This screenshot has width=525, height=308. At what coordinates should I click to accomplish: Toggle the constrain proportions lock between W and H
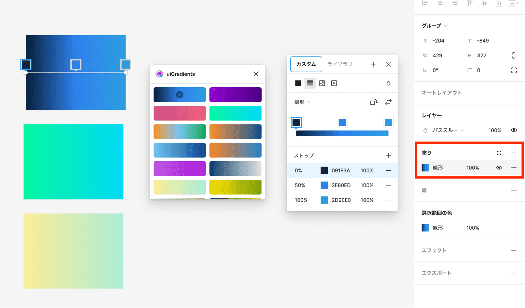[514, 55]
